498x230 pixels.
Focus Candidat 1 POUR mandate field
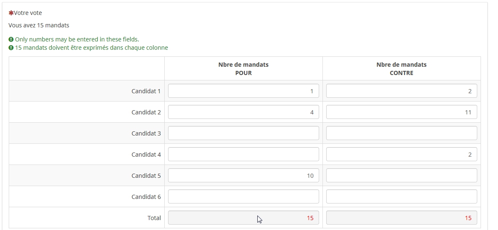pos(243,91)
